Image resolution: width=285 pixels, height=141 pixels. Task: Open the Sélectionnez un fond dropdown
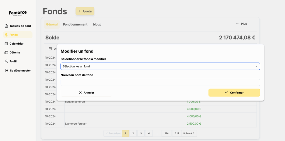(x=160, y=66)
